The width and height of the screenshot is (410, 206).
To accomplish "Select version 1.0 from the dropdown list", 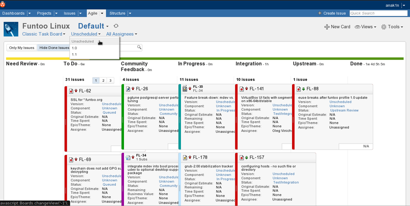I will [x=75, y=48].
